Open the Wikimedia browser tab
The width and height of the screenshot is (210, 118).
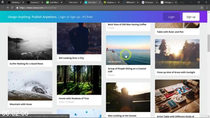click(131, 2)
